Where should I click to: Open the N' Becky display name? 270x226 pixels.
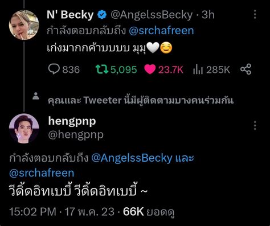coord(70,15)
